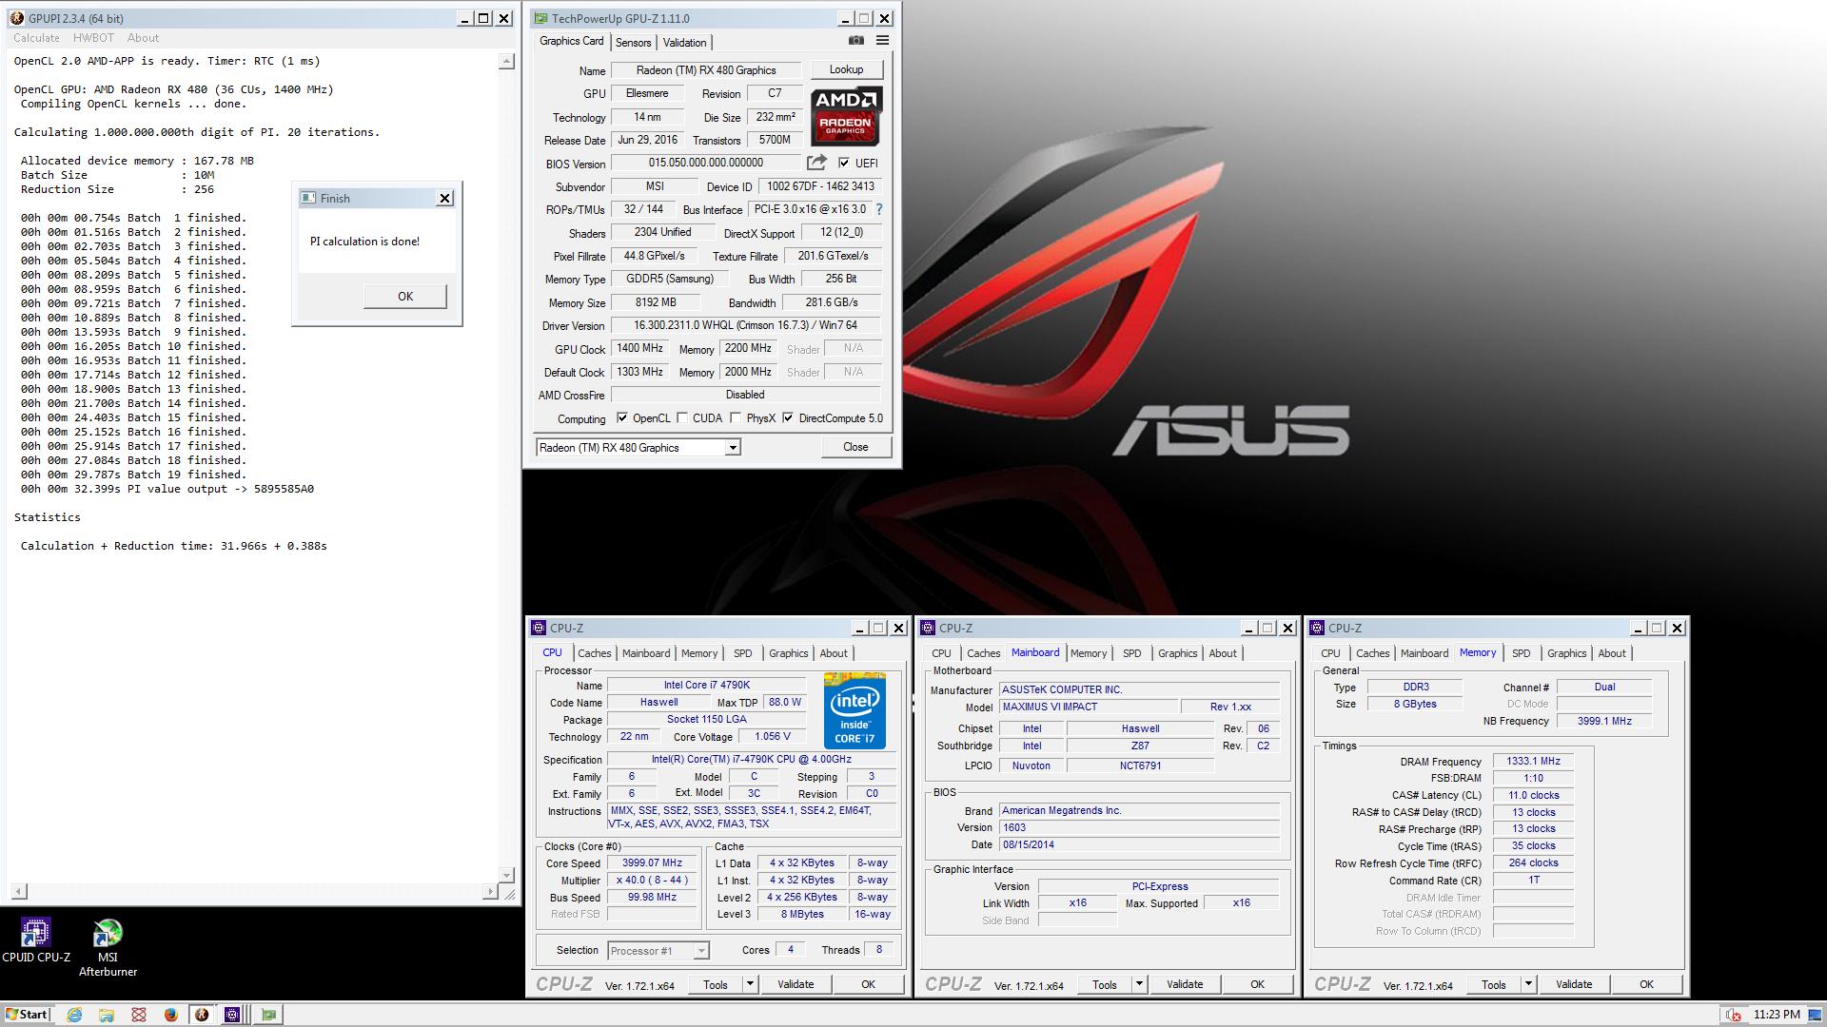This screenshot has width=1827, height=1027.
Task: Click the red atom-shaped taskbar icon
Action: point(139,1015)
